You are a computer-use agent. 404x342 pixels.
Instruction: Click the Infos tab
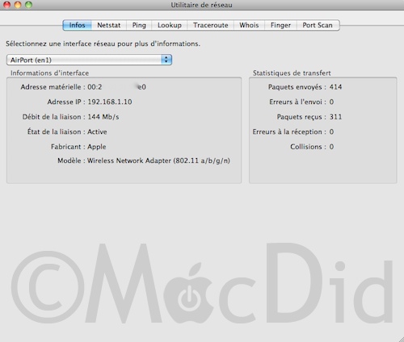coord(78,25)
